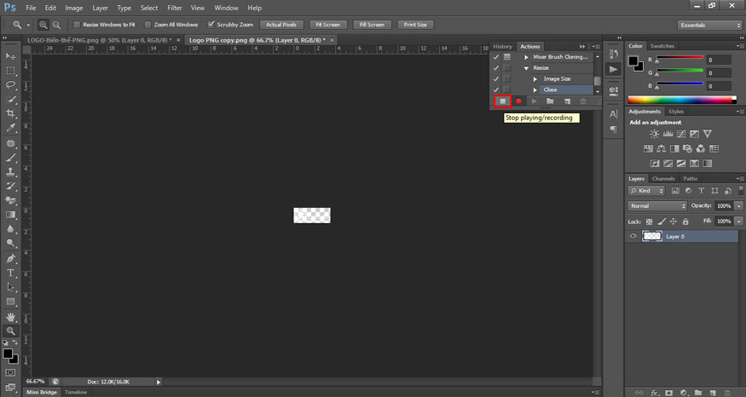This screenshot has width=746, height=397.
Task: Select the Eyedropper tool
Action: click(10, 128)
